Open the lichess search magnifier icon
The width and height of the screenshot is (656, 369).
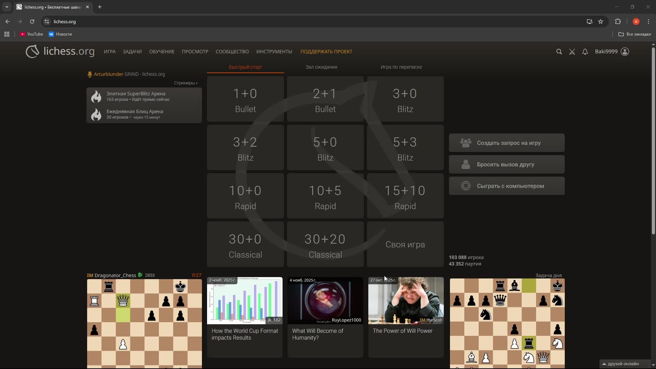[x=559, y=52]
